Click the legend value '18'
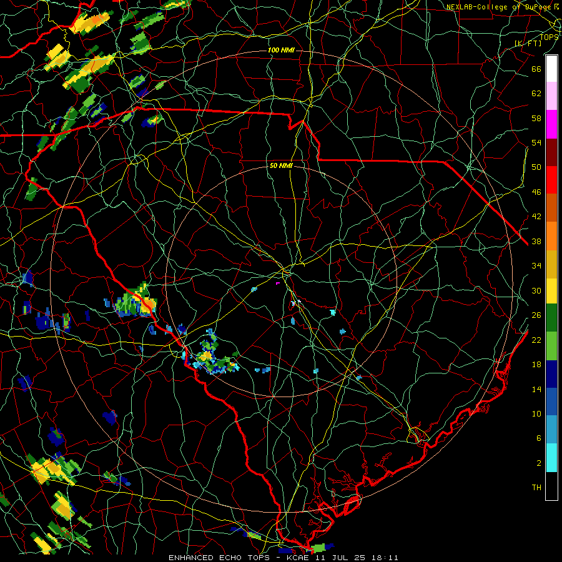The image size is (562, 562). tap(536, 365)
